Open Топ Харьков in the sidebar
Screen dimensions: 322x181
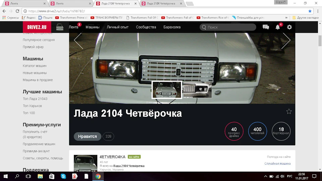(32, 106)
